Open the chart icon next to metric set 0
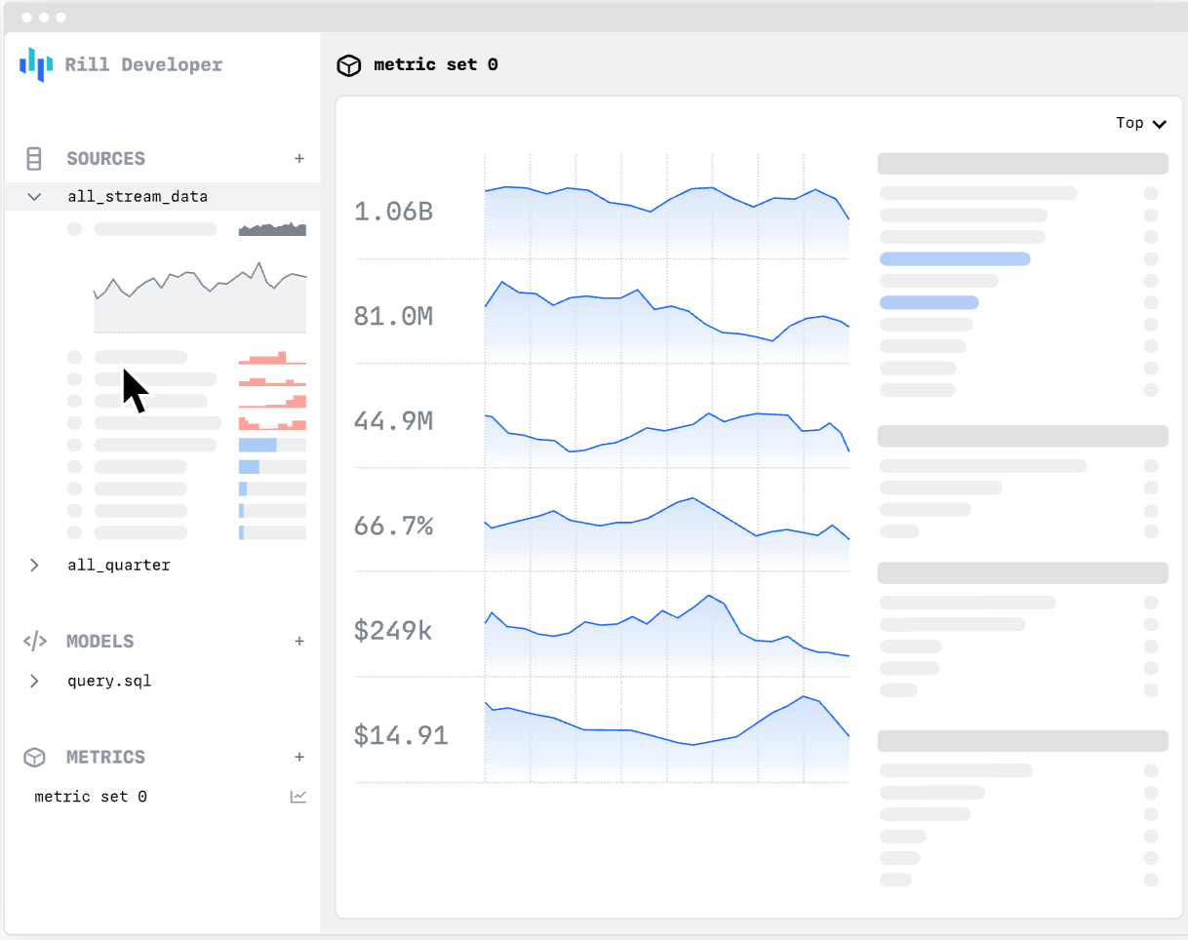The image size is (1188, 940). pyautogui.click(x=298, y=796)
